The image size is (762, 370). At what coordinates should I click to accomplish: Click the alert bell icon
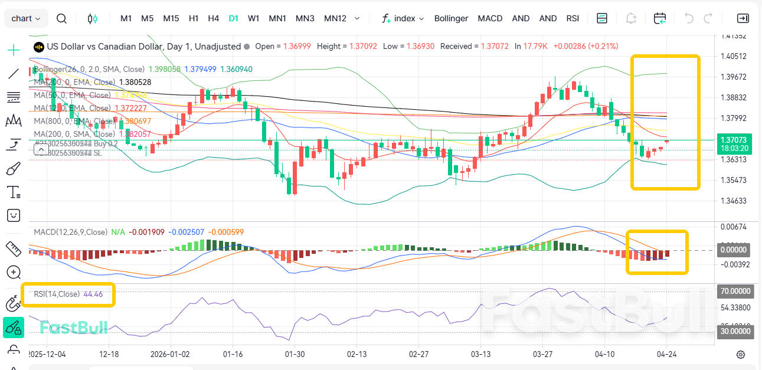pyautogui.click(x=630, y=18)
